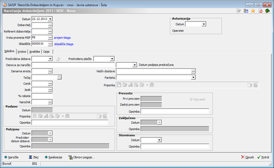Image resolution: width=274 pixels, height=168 pixels.
Task: Click the Osnova za naročilo text field
Action: [73, 65]
